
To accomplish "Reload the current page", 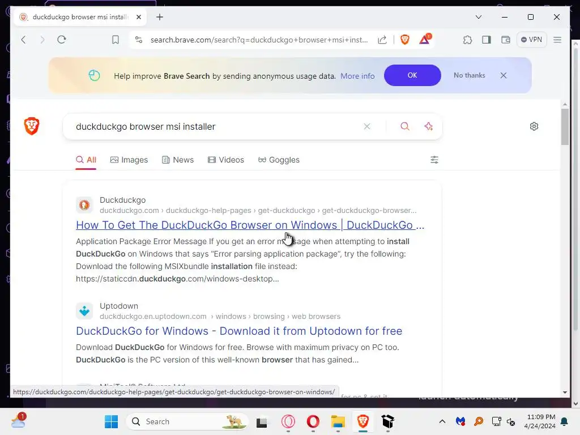I will click(62, 40).
